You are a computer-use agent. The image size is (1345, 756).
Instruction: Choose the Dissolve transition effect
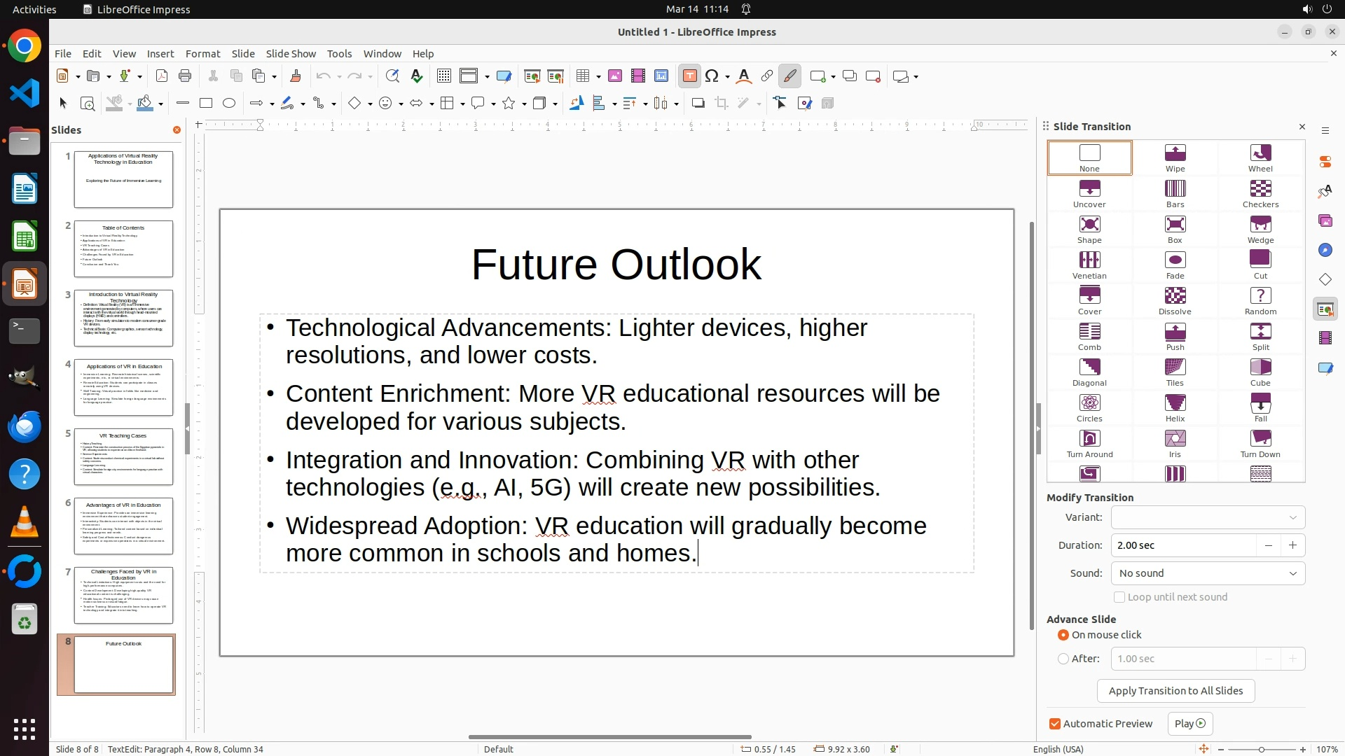(1175, 300)
